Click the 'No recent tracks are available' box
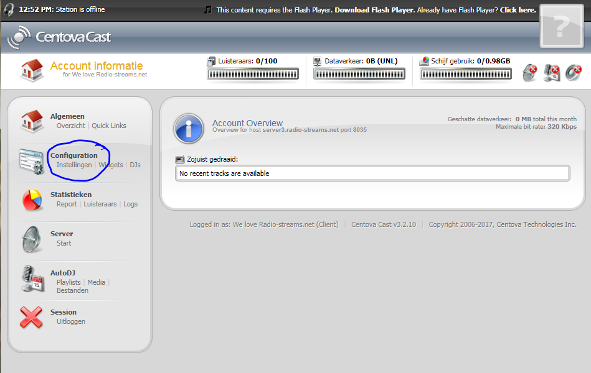591x373 pixels. pyautogui.click(x=372, y=173)
